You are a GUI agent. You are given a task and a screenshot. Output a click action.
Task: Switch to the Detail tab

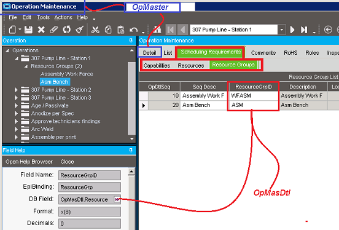149,53
